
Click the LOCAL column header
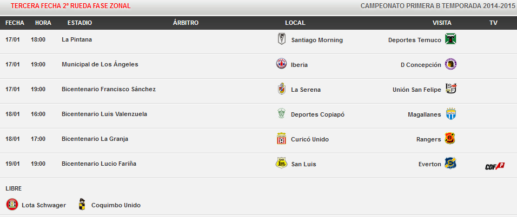[295, 23]
